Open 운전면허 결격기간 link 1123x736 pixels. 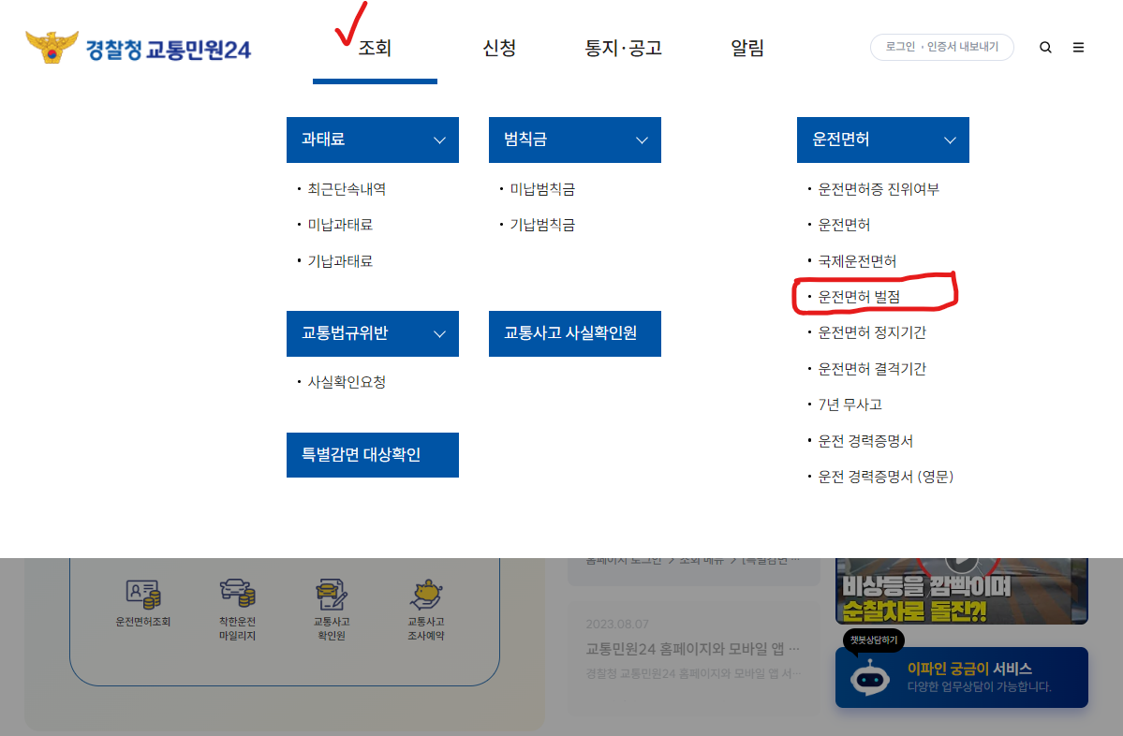872,369
